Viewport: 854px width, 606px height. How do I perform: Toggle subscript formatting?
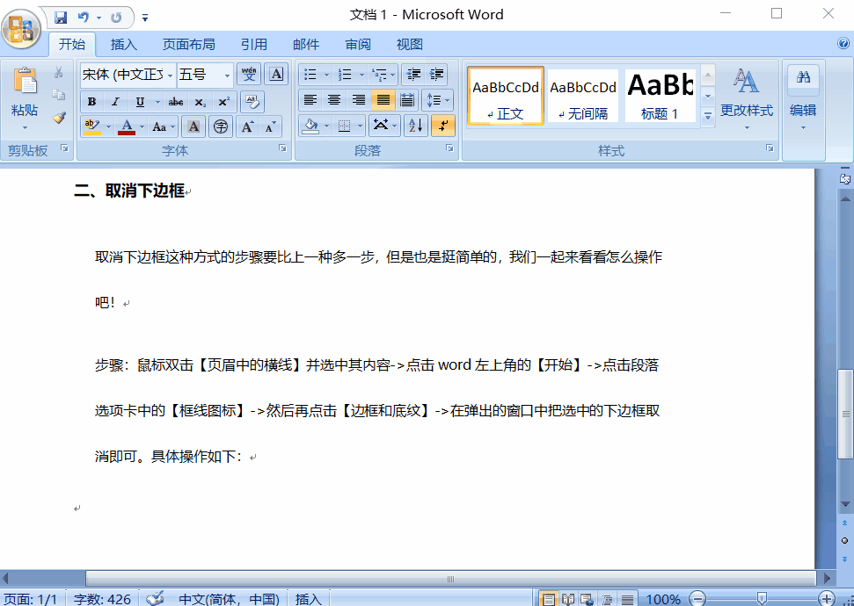click(201, 101)
